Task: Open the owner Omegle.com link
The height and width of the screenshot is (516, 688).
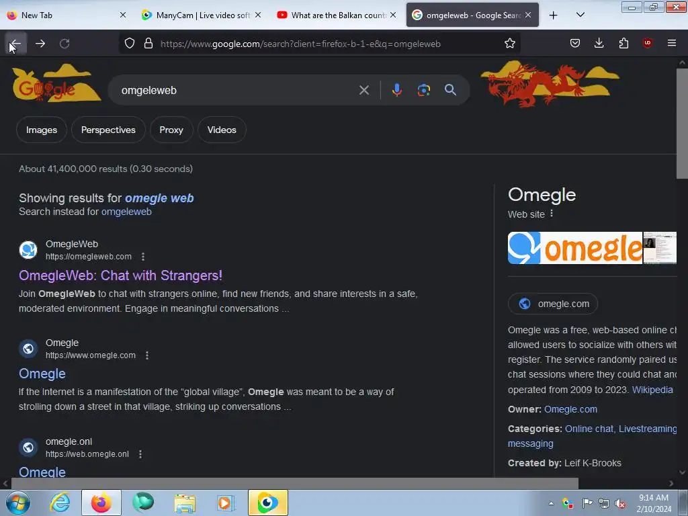Action: (x=570, y=409)
